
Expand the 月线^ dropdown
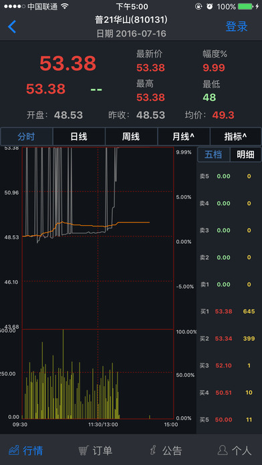pos(183,137)
